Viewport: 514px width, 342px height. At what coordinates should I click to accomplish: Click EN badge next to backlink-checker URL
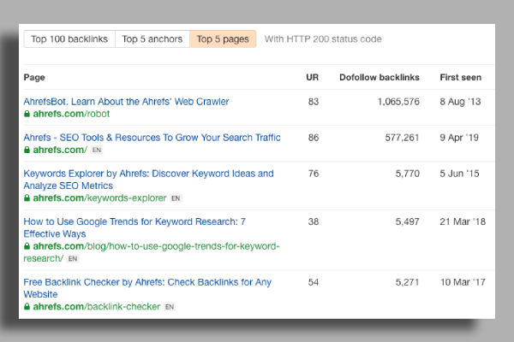(x=170, y=307)
